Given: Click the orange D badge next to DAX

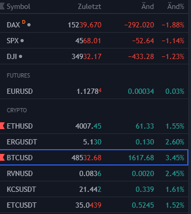Looking at the screenshot, I should click(x=24, y=22).
